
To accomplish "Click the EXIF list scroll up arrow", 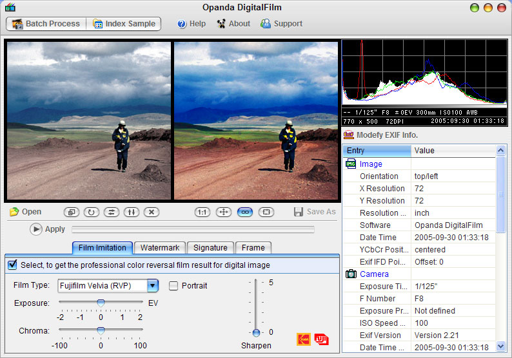I will pyautogui.click(x=500, y=150).
